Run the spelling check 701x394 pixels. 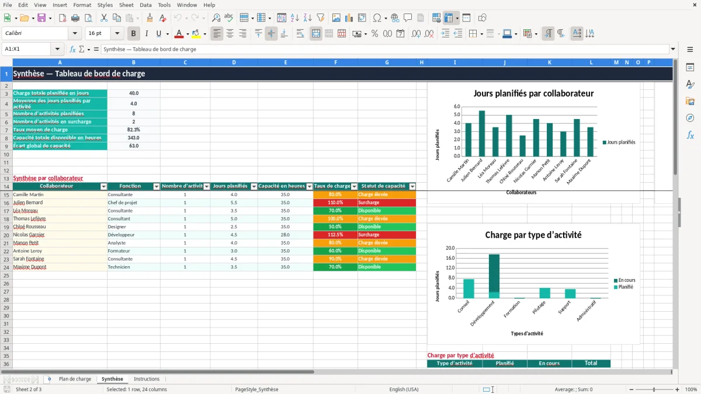229,18
